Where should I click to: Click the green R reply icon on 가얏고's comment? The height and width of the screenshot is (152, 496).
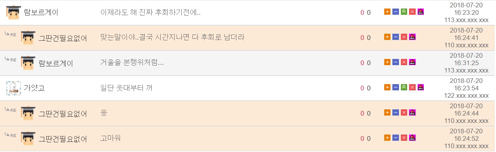point(404,88)
